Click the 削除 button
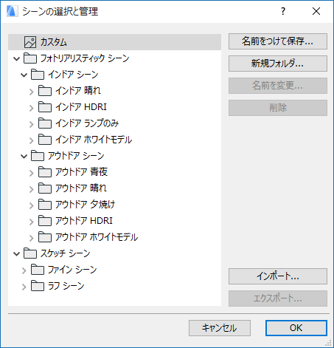The width and height of the screenshot is (334, 348). pos(278,108)
